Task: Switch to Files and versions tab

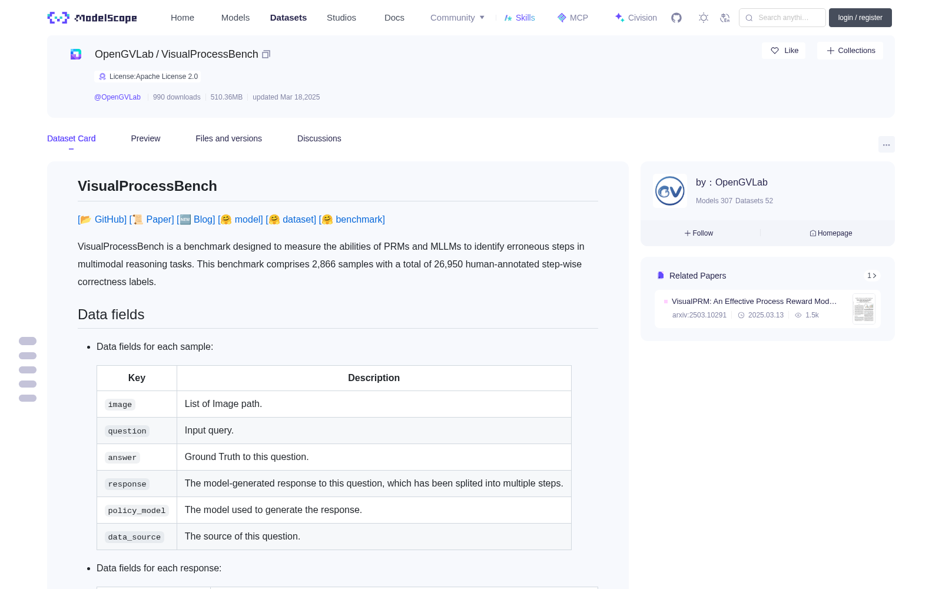Action: (x=228, y=138)
